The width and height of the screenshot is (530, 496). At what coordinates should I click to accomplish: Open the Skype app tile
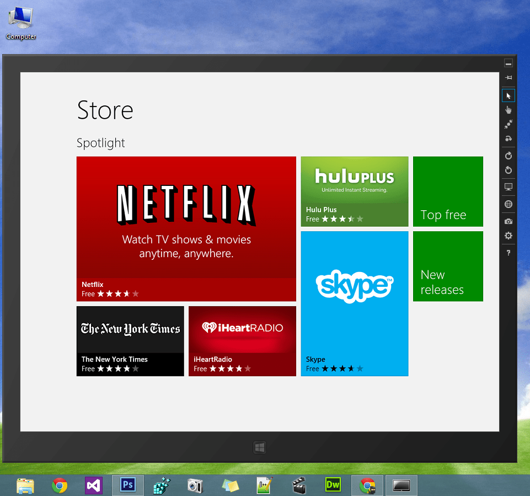[355, 303]
